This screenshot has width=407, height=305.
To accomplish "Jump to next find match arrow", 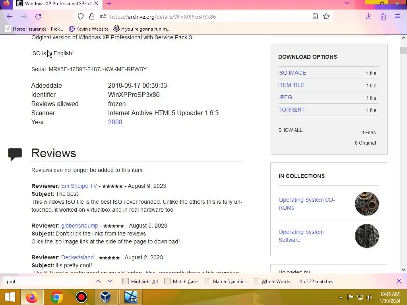I will click(x=110, y=282).
